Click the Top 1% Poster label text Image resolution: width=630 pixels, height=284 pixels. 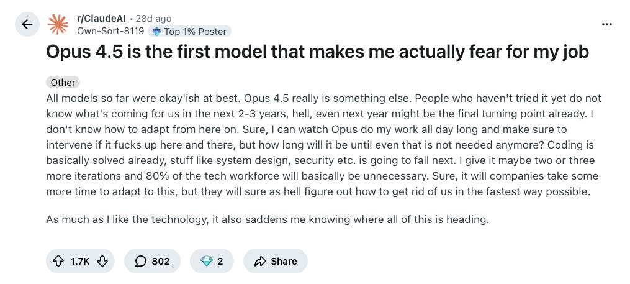click(x=196, y=31)
